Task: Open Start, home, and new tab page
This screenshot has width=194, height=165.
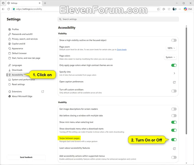Action: [x=26, y=58]
